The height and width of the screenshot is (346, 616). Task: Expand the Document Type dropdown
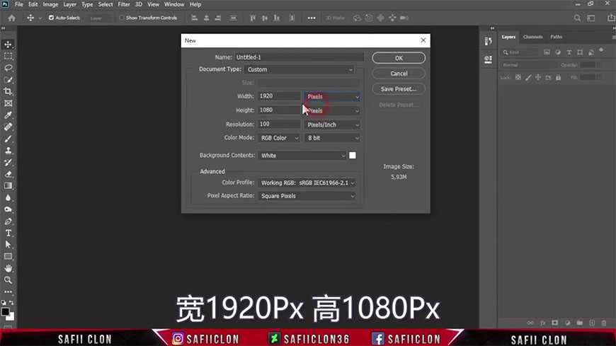[x=299, y=69]
